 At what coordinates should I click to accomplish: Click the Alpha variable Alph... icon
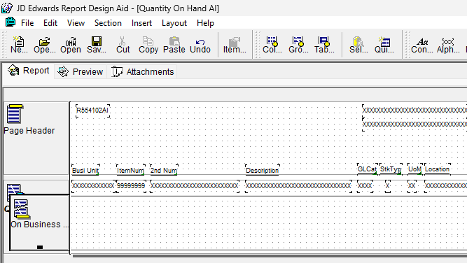point(448,45)
